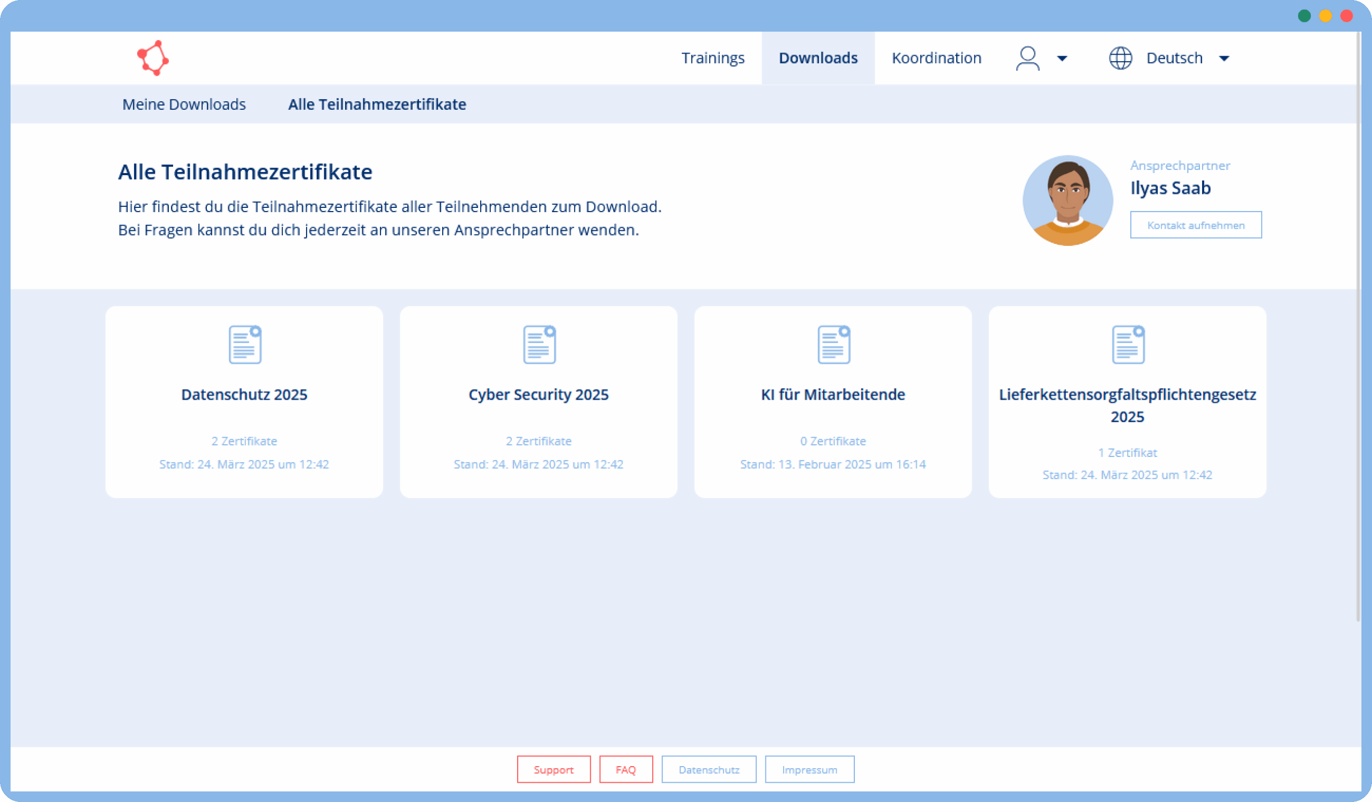The width and height of the screenshot is (1372, 802).
Task: Click the KI für Mitarbeitende certificate icon
Action: (833, 344)
